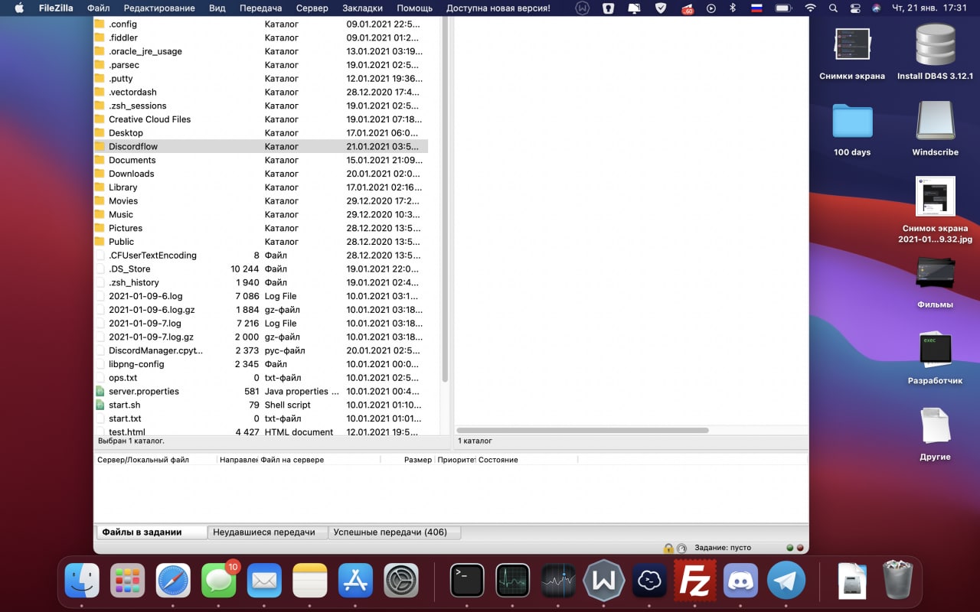980x612 pixels.
Task: Select 'Снимок экрана 2021-01...9.32.jpg' on desktop
Action: 935,210
